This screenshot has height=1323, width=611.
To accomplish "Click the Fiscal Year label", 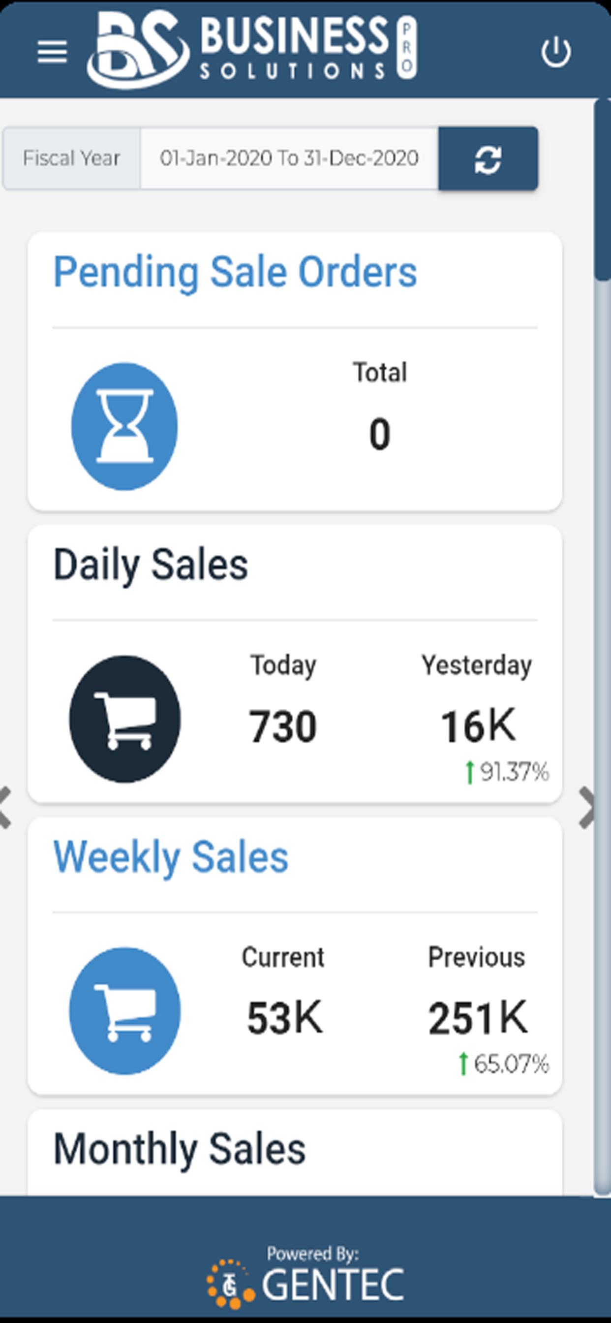I will [x=71, y=158].
